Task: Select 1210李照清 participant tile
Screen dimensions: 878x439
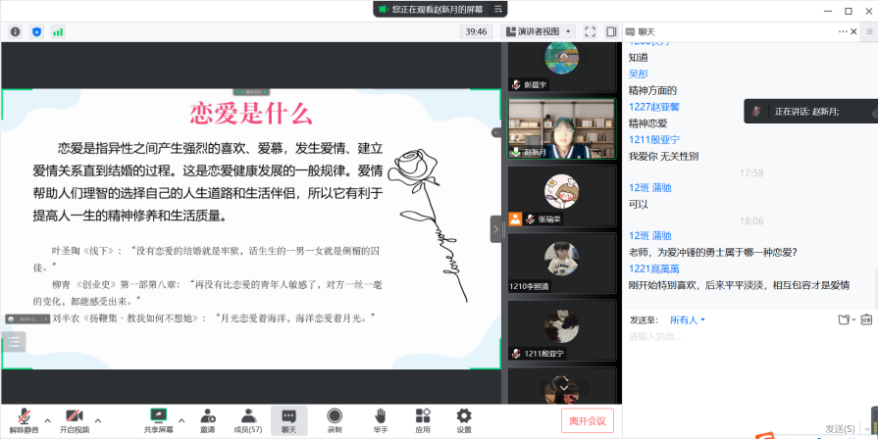Action: (x=562, y=264)
